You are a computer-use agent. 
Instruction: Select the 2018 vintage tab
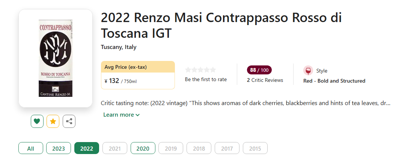(199, 148)
